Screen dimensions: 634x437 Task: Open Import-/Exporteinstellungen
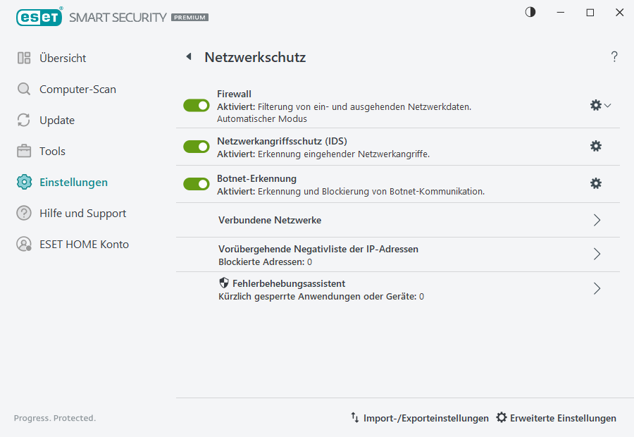[419, 418]
